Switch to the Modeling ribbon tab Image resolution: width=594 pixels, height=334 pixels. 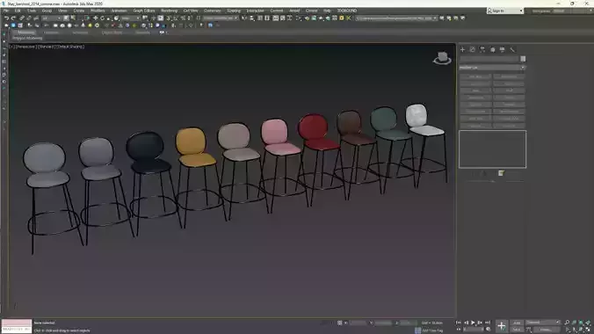coord(26,33)
